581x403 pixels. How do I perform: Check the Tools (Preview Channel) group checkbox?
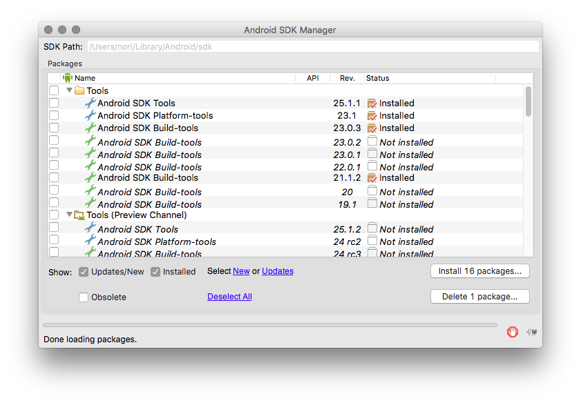(54, 215)
